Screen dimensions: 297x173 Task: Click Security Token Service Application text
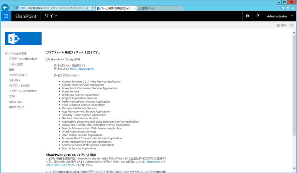(x=84, y=115)
